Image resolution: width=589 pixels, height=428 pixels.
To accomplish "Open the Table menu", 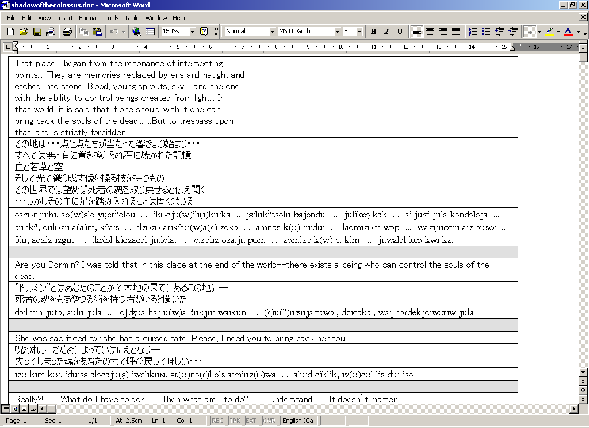I will tap(132, 18).
